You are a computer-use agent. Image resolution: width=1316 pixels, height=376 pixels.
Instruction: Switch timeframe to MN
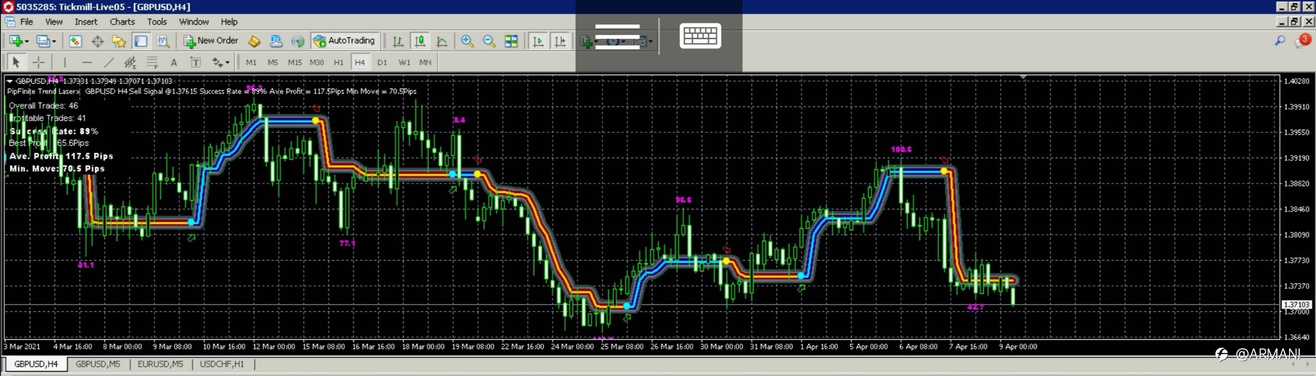coord(425,62)
